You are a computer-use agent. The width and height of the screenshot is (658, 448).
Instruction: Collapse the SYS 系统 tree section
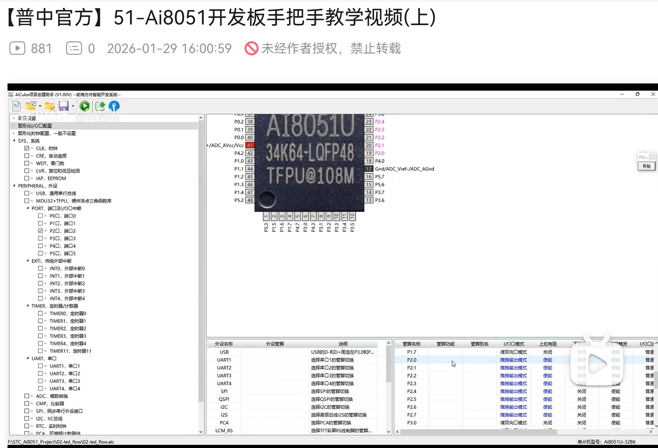pos(13,141)
